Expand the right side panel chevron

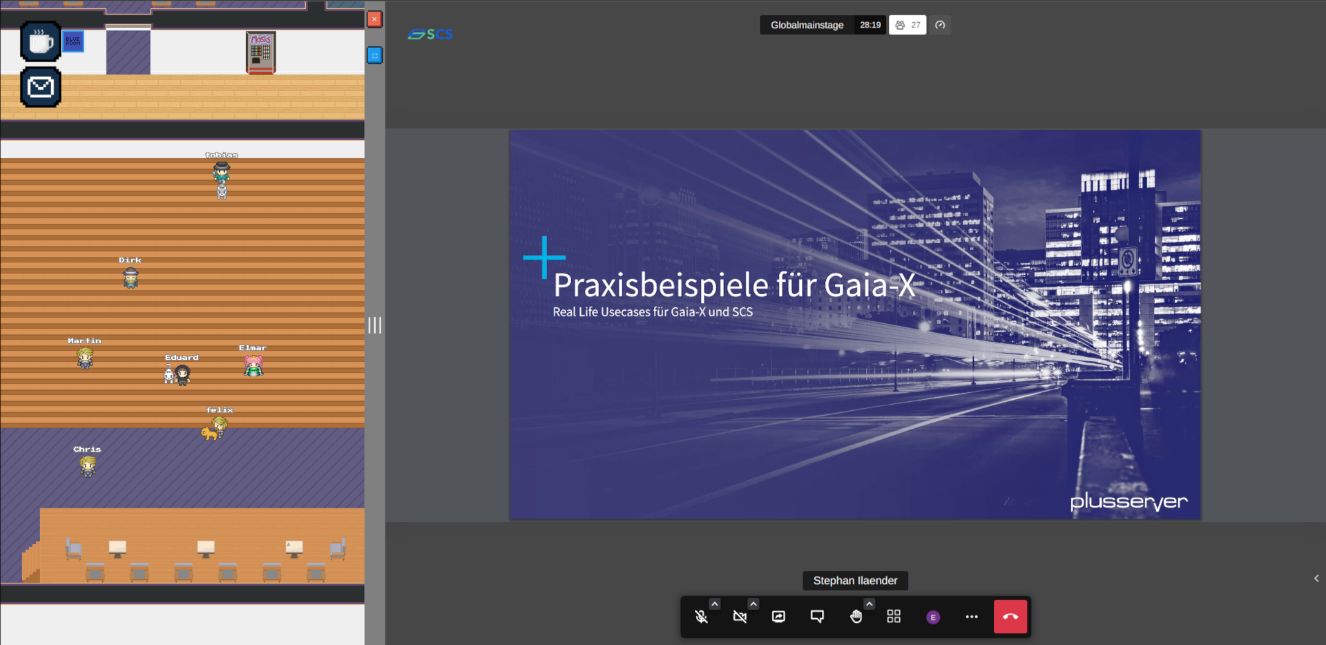(x=1316, y=579)
